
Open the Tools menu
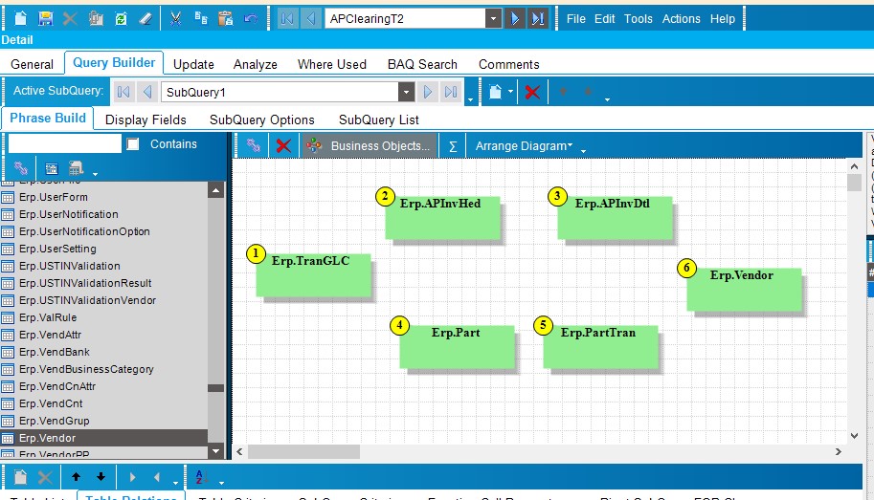coord(639,19)
